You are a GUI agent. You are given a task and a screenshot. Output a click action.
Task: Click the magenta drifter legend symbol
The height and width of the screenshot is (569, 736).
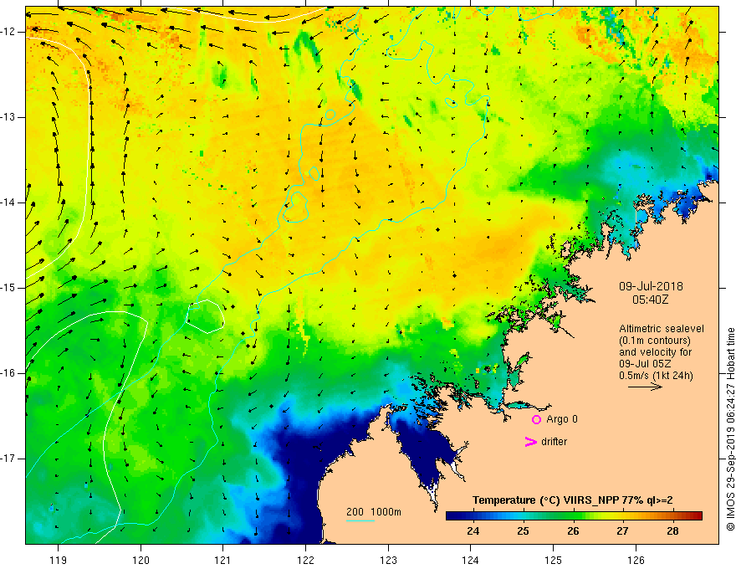(x=530, y=442)
